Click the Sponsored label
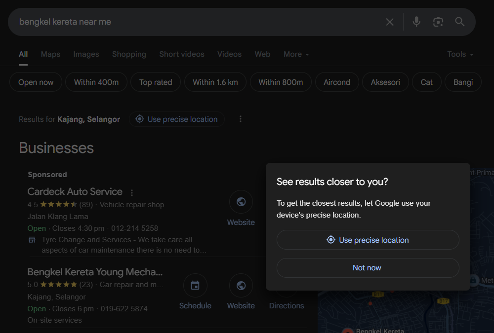Image resolution: width=494 pixels, height=333 pixels. click(47, 175)
